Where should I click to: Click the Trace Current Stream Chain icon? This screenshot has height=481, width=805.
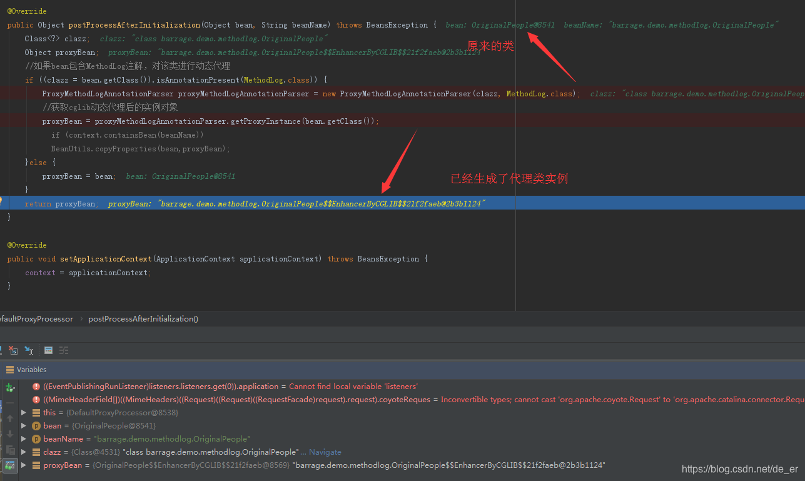click(64, 350)
